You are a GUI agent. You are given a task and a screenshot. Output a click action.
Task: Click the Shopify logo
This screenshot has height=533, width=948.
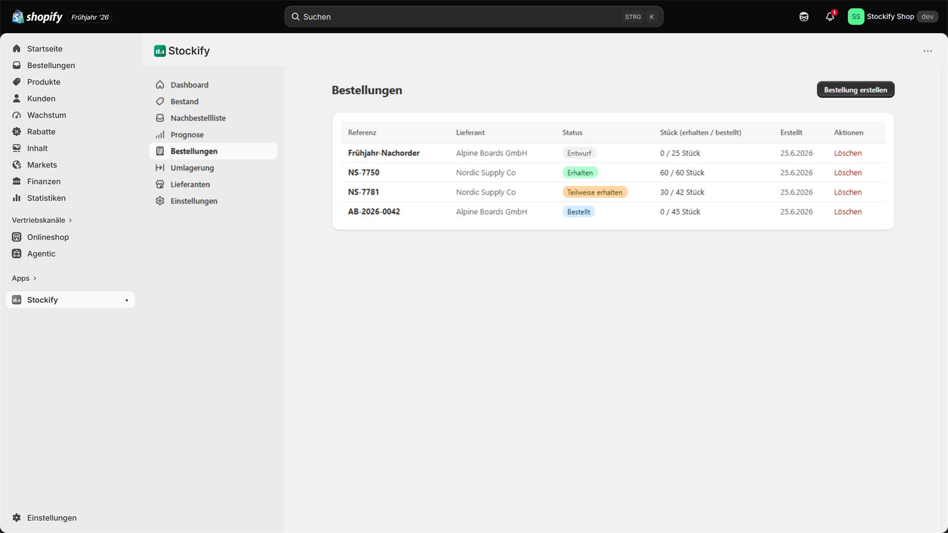point(37,17)
